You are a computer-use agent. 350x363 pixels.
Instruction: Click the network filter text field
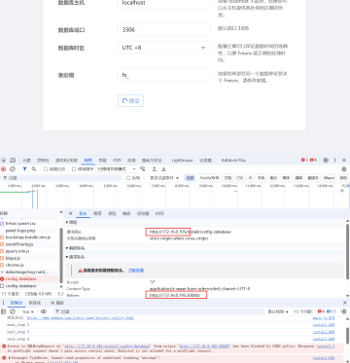pyautogui.click(x=62, y=178)
